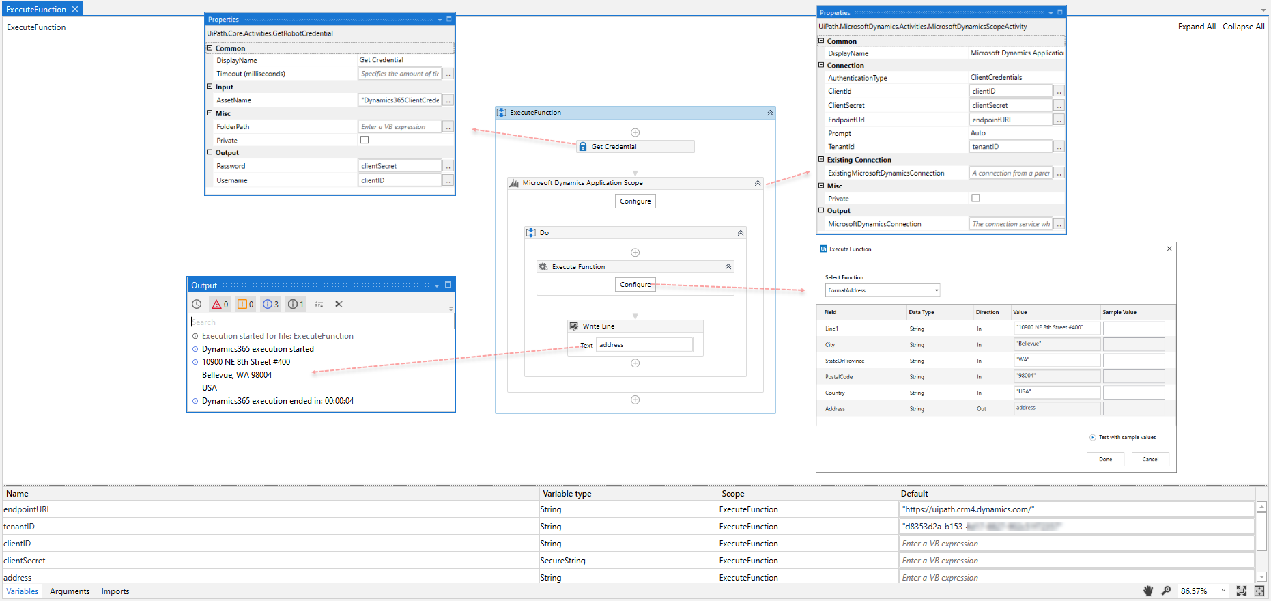This screenshot has height=601, width=1271.
Task: Click the variables panel scroll up arrow
Action: [1261, 507]
